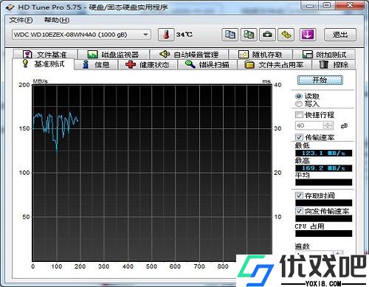Click the copy screenshot to clipboard icon
Viewport: 369px width, 287px height.
(249, 35)
